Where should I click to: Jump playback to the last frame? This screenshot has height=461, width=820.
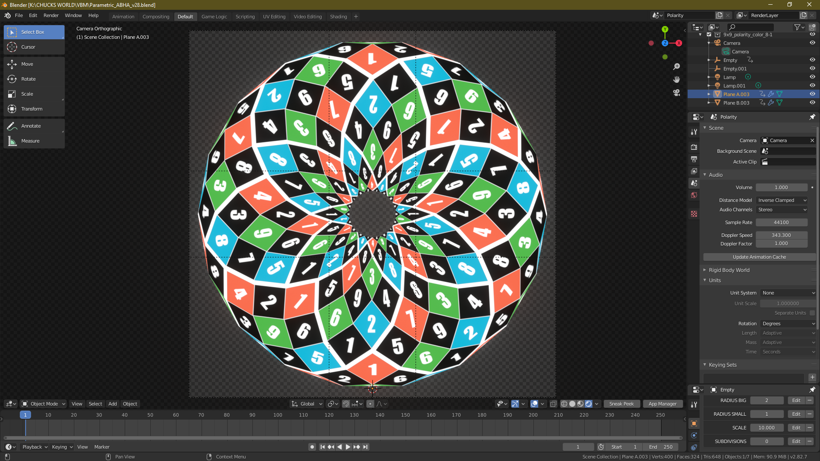[x=365, y=447]
